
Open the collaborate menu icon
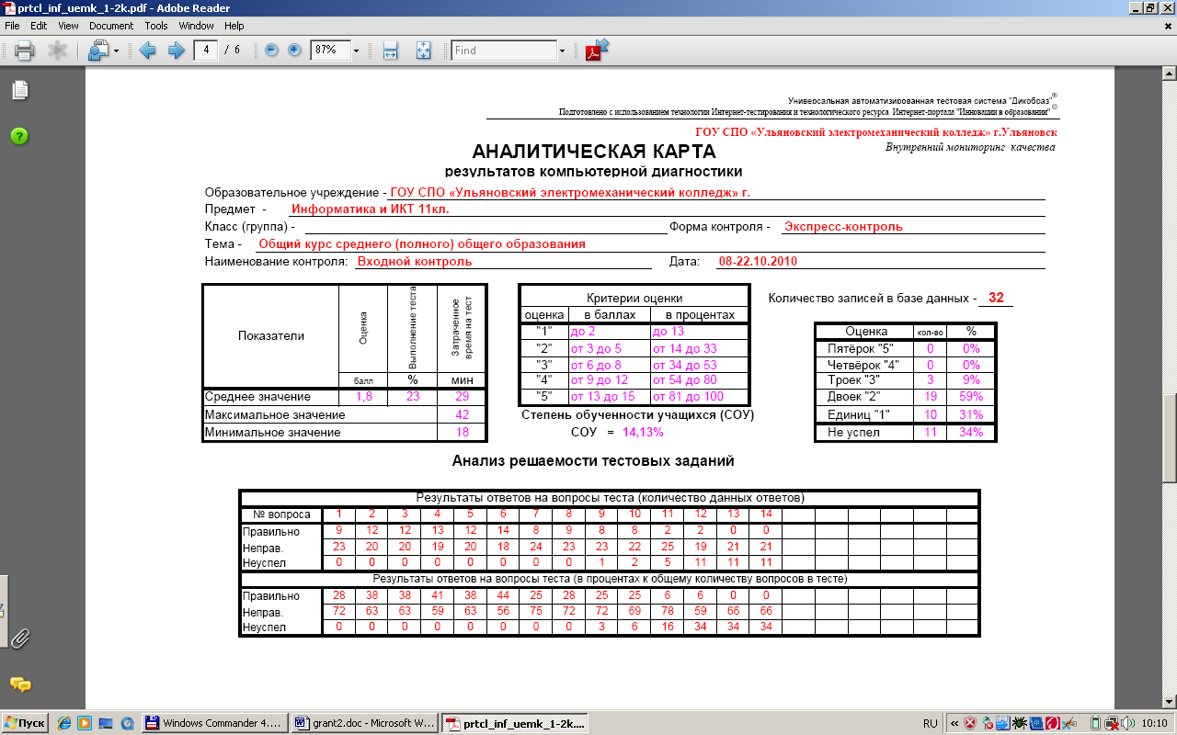tap(97, 51)
